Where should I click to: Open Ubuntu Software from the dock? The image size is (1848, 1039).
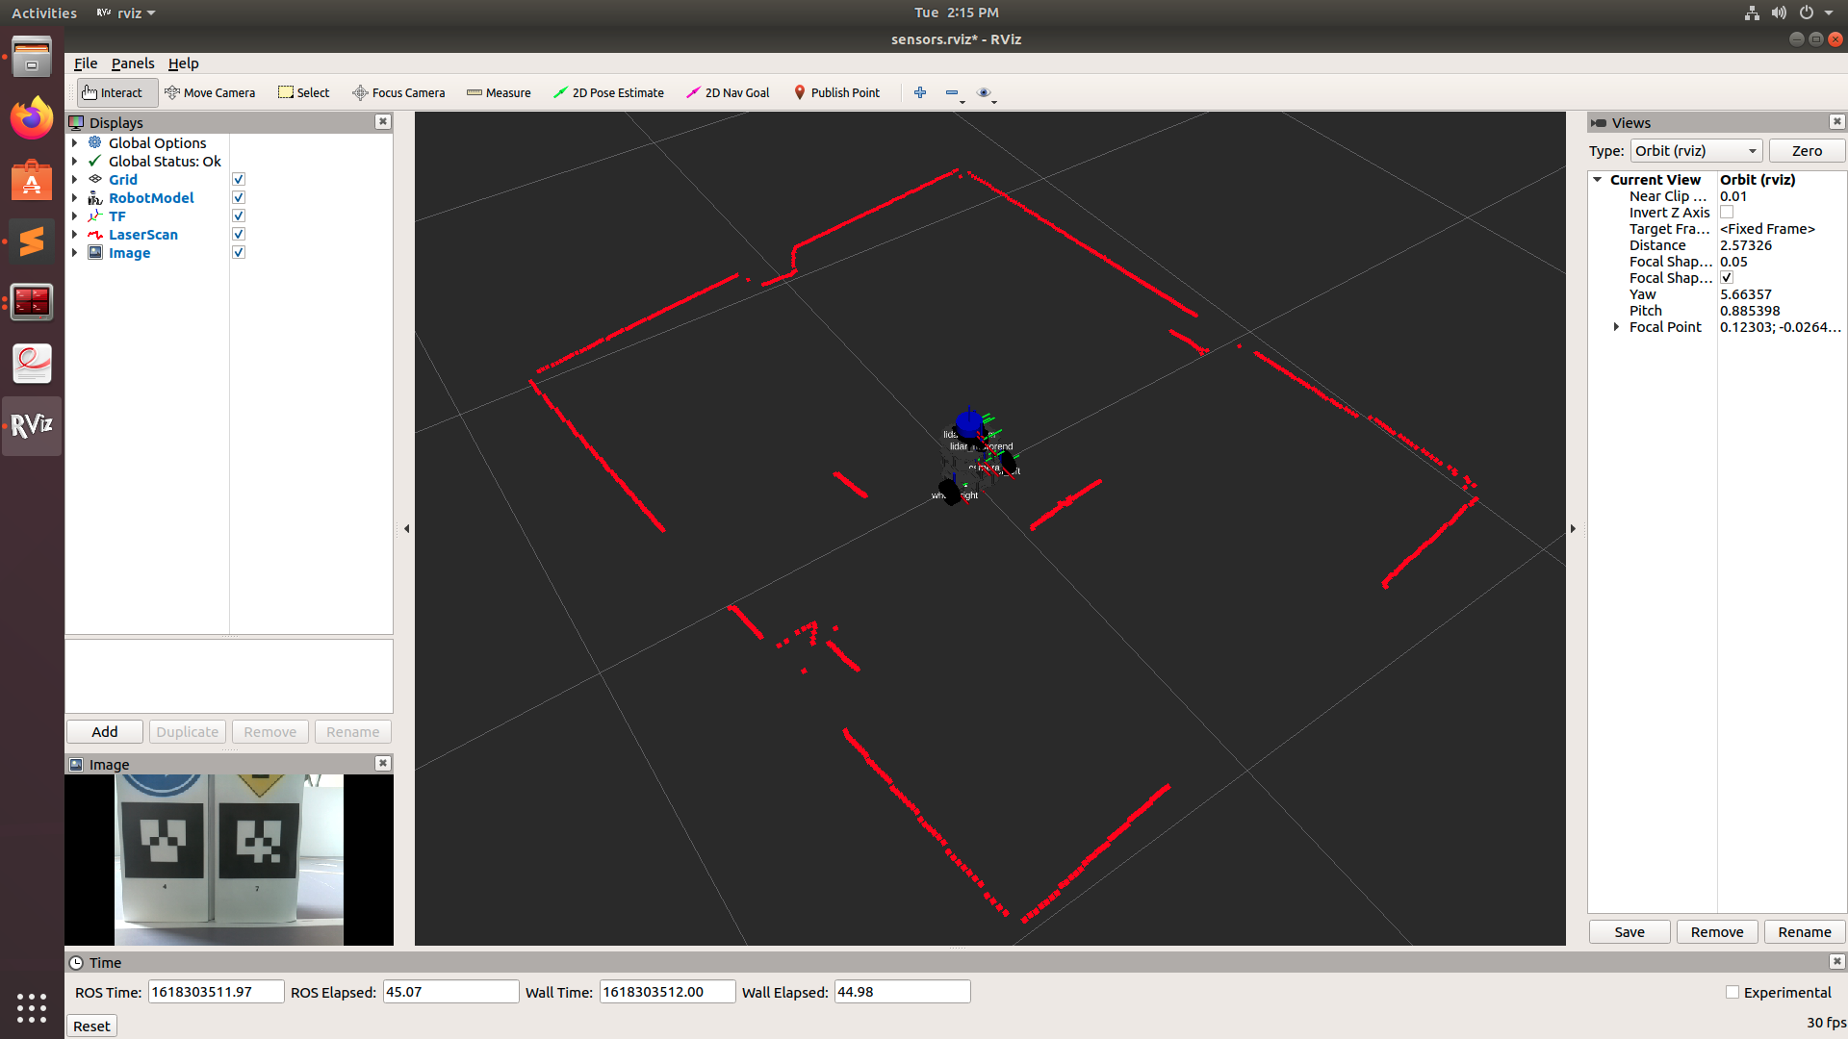coord(32,180)
